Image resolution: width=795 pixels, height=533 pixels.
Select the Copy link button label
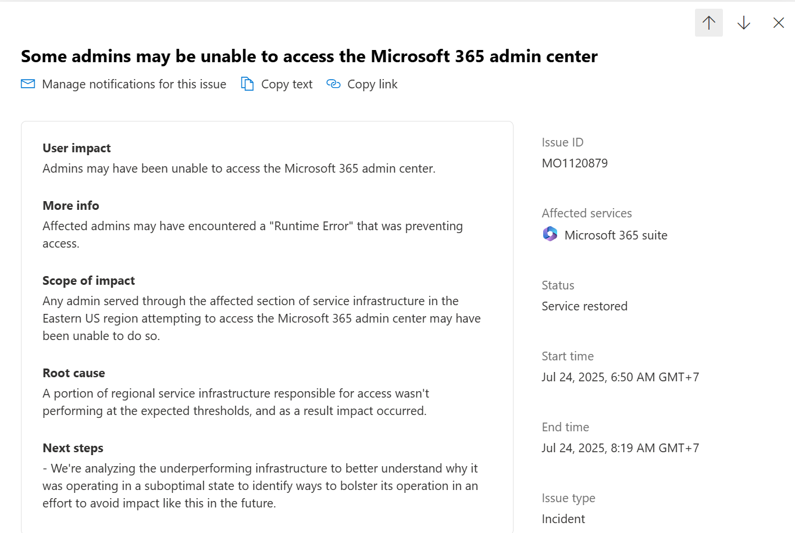372,84
